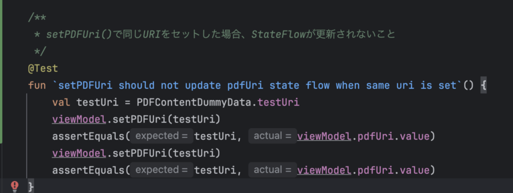
Task: Click actual = hint in last assertEquals
Action: [273, 170]
